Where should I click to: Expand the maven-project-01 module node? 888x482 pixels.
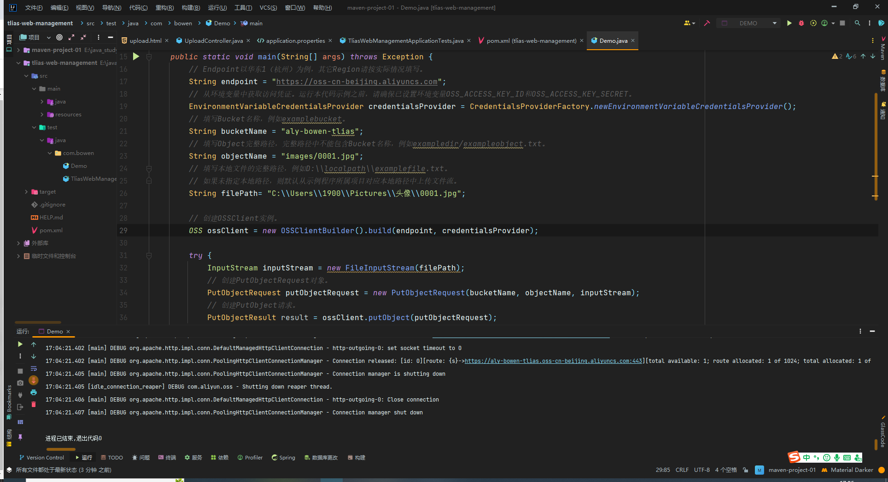coord(18,50)
